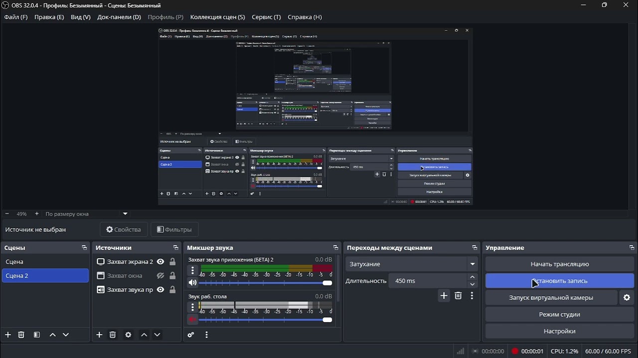Add a new scene with plus icon

click(7, 335)
